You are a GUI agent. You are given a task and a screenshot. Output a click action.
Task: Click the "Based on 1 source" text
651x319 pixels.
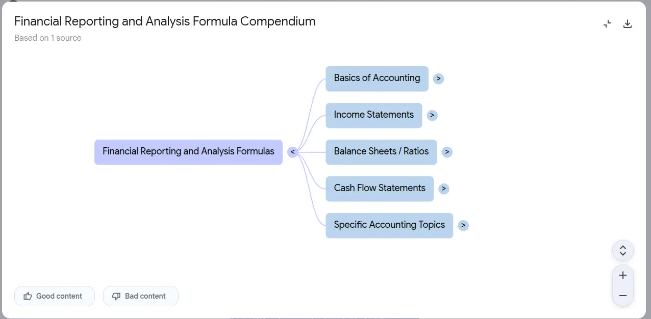point(48,38)
